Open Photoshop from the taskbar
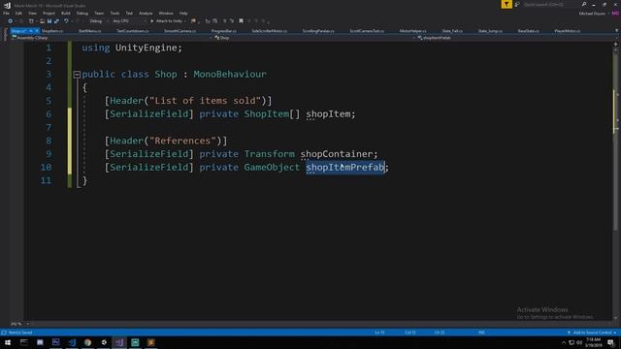This screenshot has height=349, width=621. tap(56, 342)
